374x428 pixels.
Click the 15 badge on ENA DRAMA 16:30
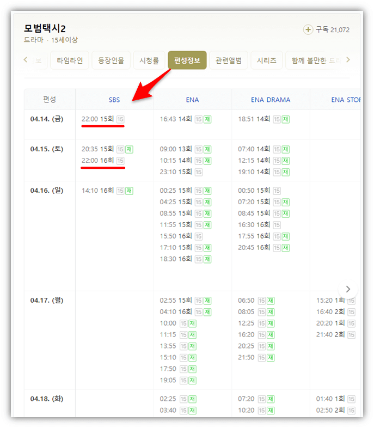point(277,225)
